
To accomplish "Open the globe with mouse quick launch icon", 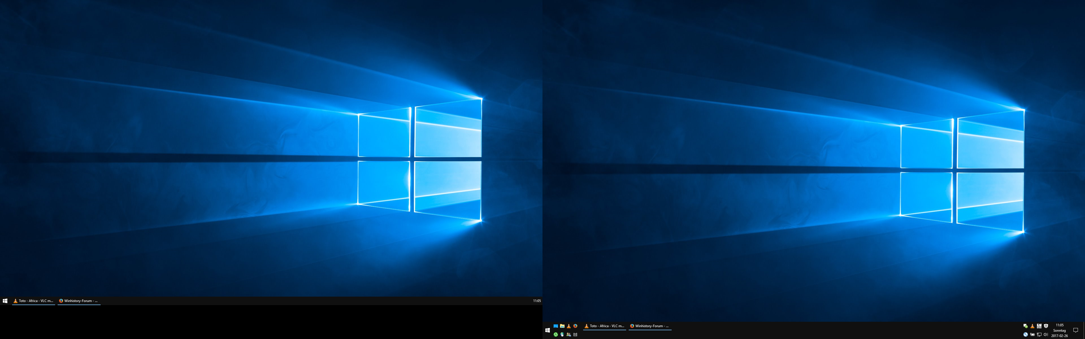I will pyautogui.click(x=562, y=335).
